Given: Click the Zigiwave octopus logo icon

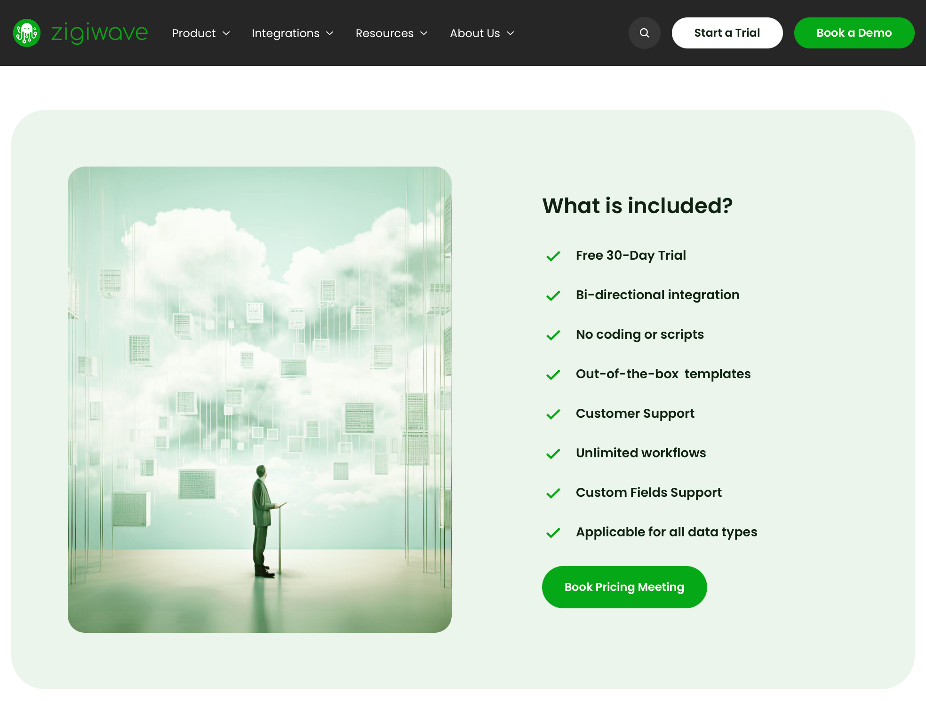Looking at the screenshot, I should pyautogui.click(x=27, y=33).
